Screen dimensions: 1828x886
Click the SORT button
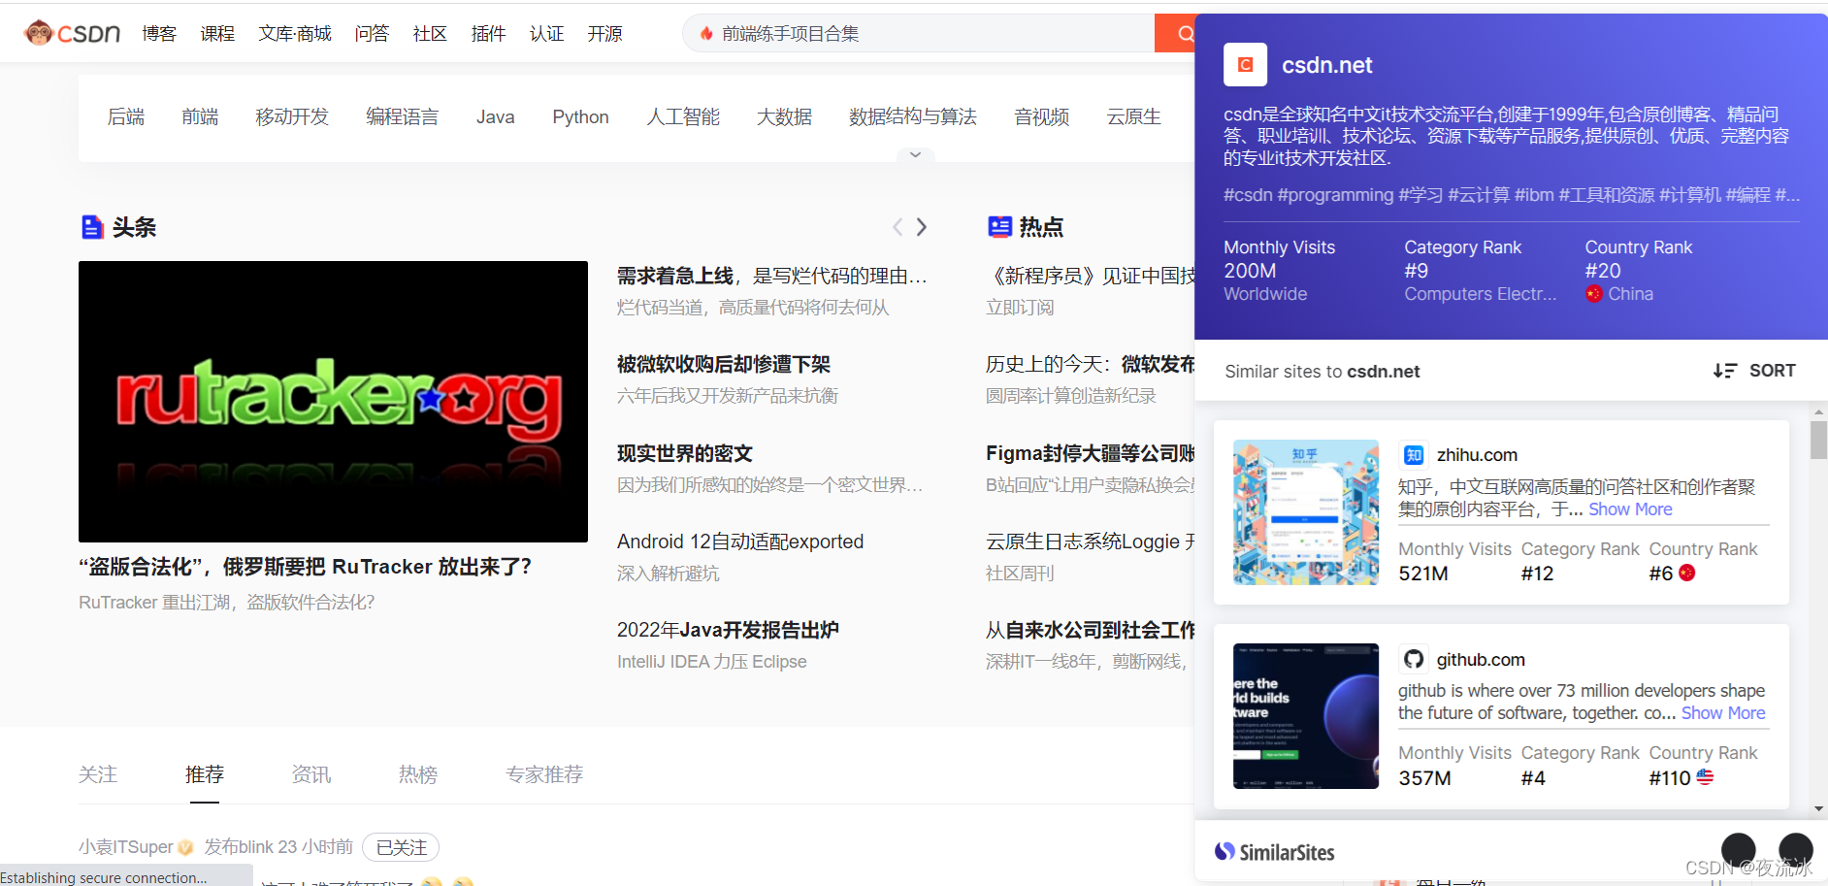point(1754,371)
